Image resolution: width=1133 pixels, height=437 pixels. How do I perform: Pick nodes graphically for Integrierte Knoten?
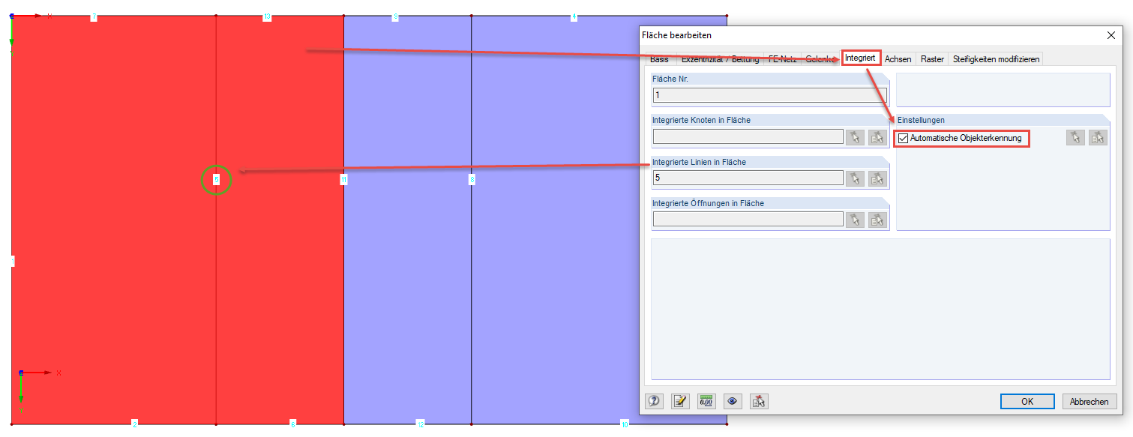pyautogui.click(x=854, y=137)
